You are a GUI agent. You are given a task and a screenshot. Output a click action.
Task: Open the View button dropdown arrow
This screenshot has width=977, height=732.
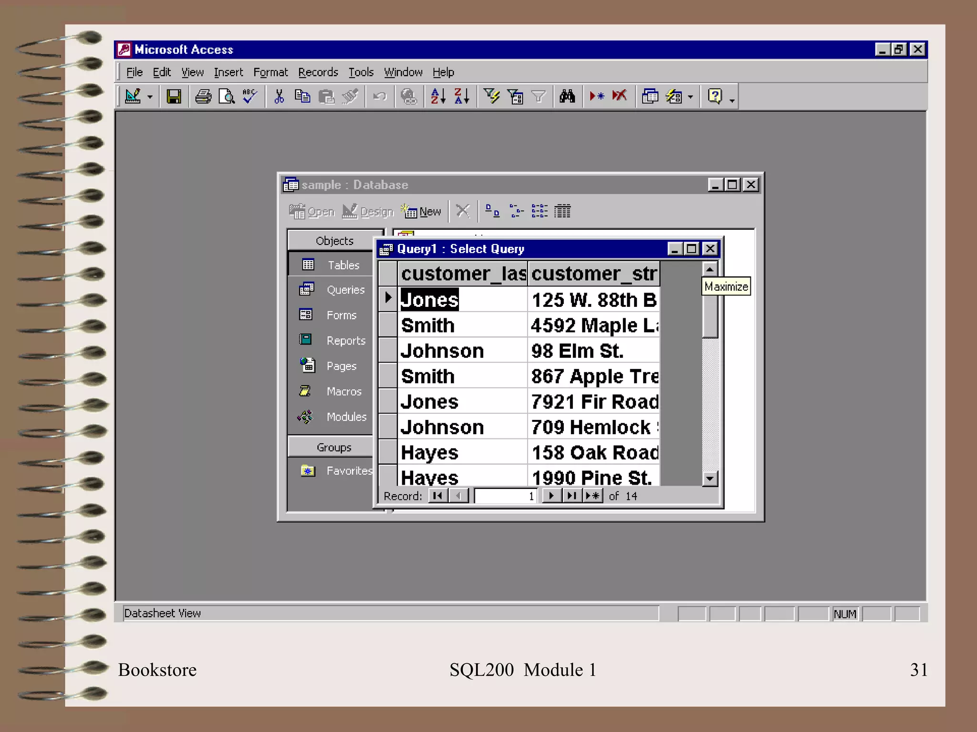[x=150, y=97]
